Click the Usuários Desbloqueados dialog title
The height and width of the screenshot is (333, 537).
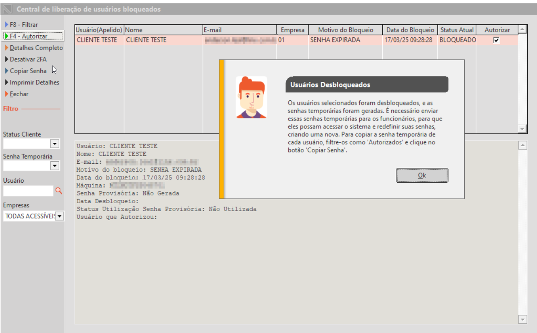coord(330,85)
